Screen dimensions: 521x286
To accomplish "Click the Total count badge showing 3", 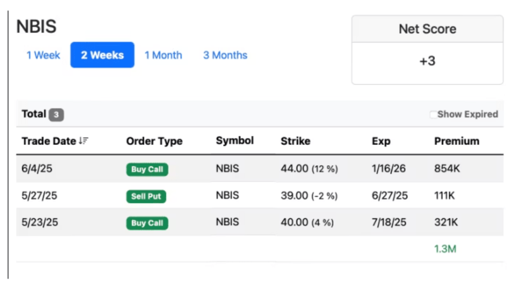I will 56,115.
